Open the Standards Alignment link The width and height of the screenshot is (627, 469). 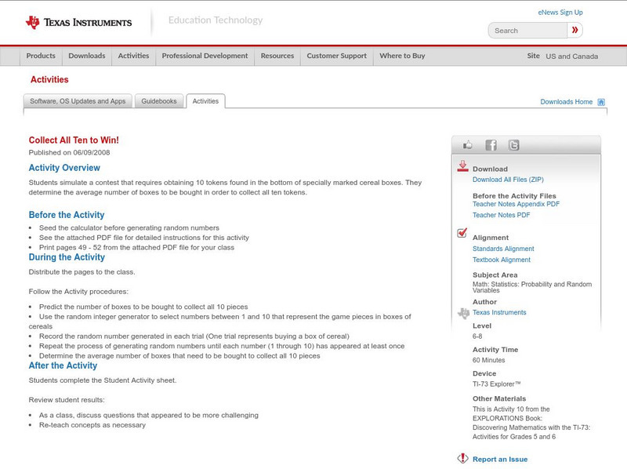[503, 249]
